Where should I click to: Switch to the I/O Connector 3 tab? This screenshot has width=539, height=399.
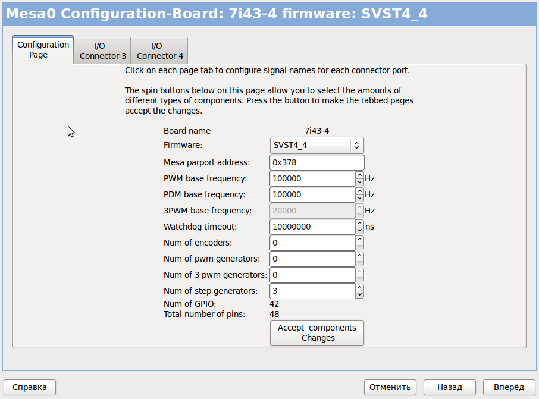(103, 51)
